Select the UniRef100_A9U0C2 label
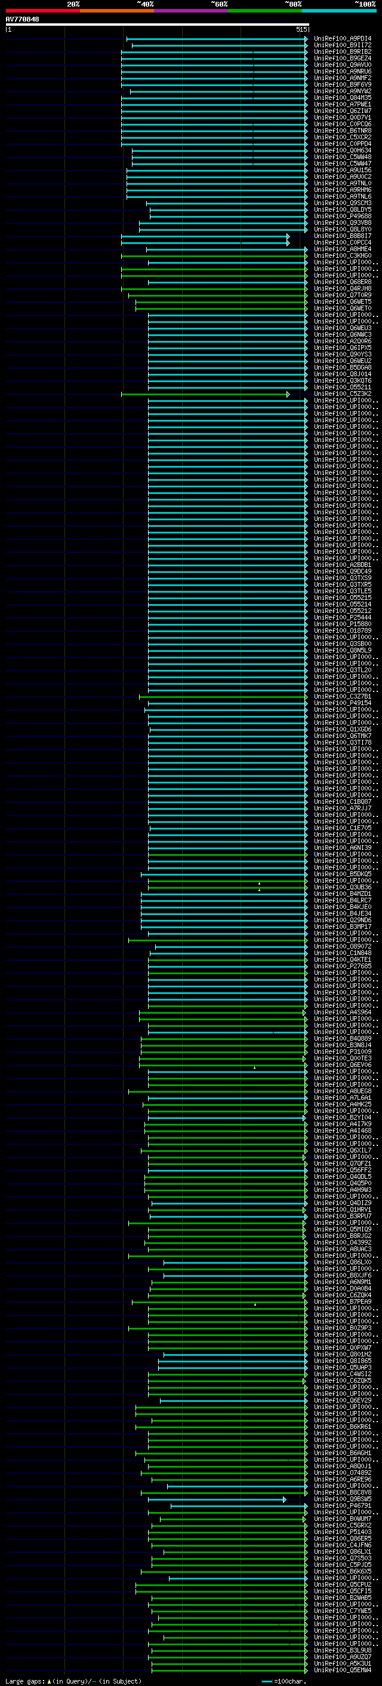 pos(342,176)
